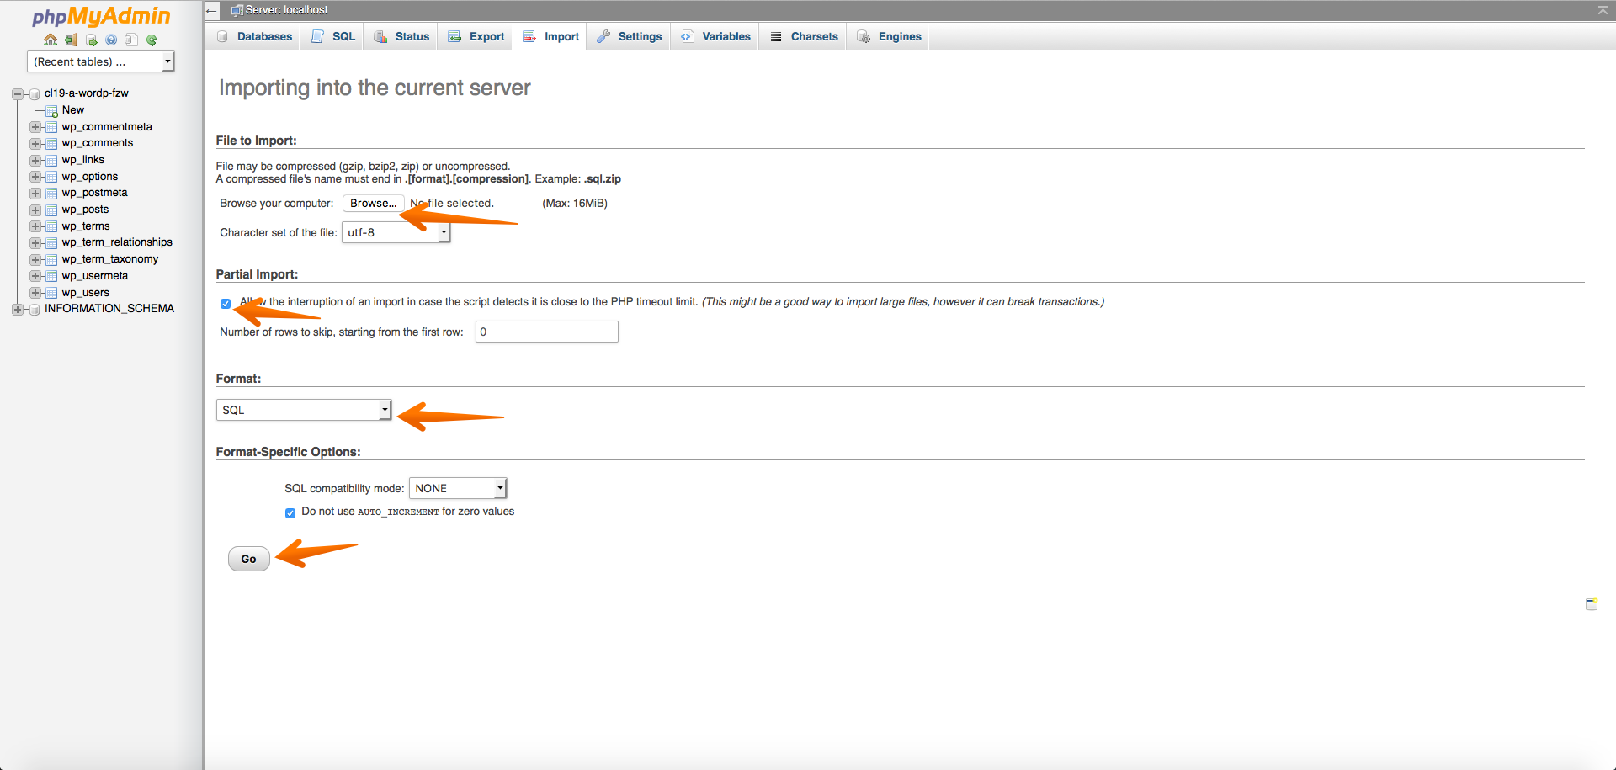Screen dimensions: 1616x770
Task: Click the wp_posts table icon
Action: [51, 210]
